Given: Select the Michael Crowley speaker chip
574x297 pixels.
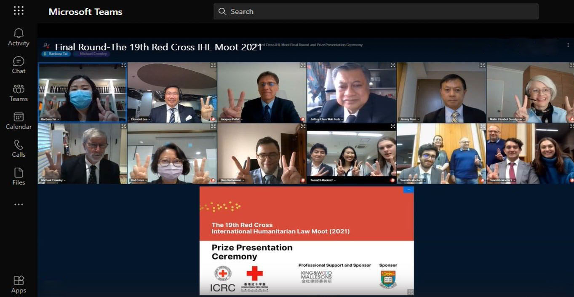Looking at the screenshot, I should (x=92, y=54).
